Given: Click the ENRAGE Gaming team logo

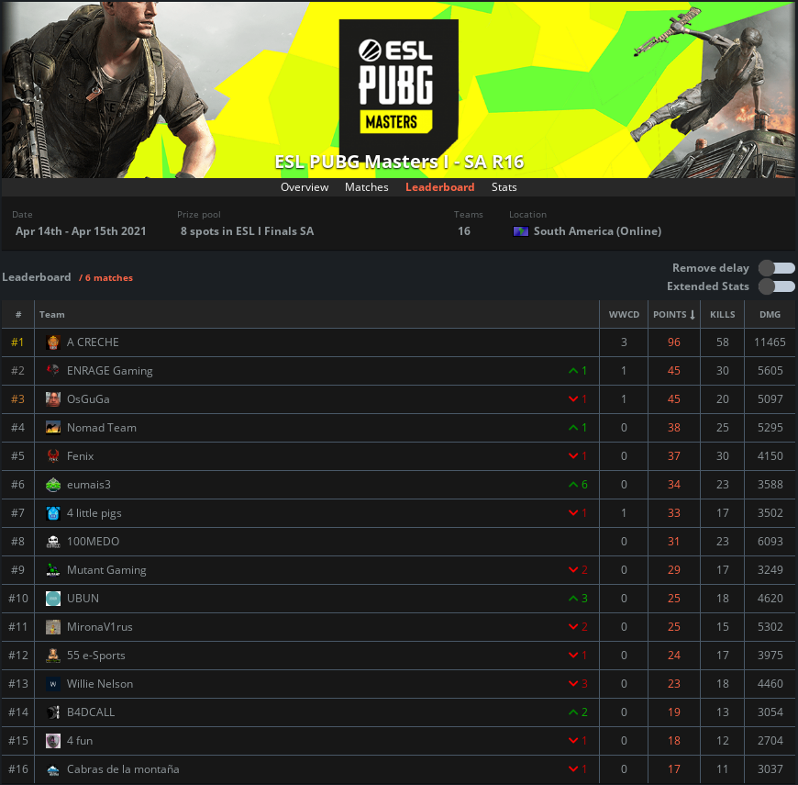Looking at the screenshot, I should pos(52,370).
